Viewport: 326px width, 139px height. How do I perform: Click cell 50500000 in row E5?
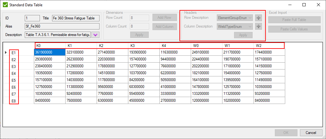point(175,80)
